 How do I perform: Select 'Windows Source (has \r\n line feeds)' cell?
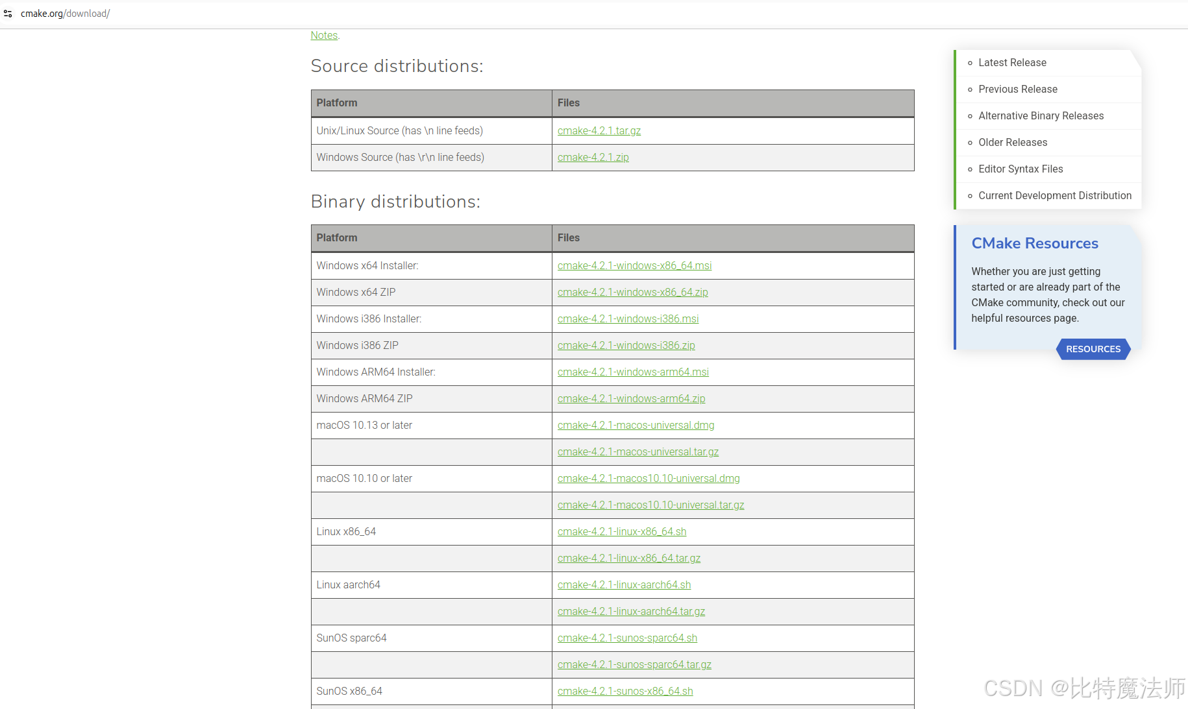[432, 158]
